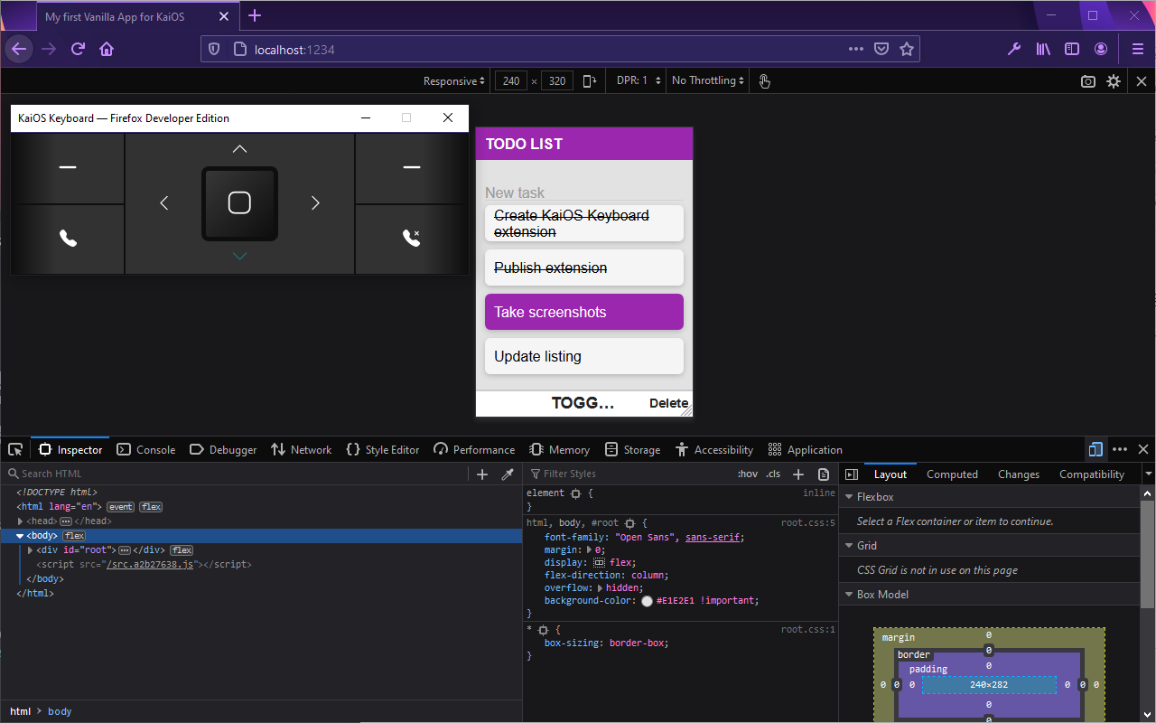Rotate the responsive viewport
This screenshot has height=723, width=1156.
pyautogui.click(x=590, y=80)
